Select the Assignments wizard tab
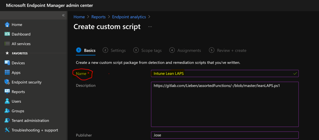 click(x=185, y=50)
